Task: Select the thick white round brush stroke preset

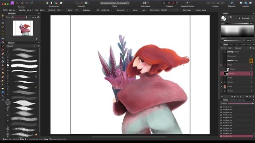Action: click(24, 66)
